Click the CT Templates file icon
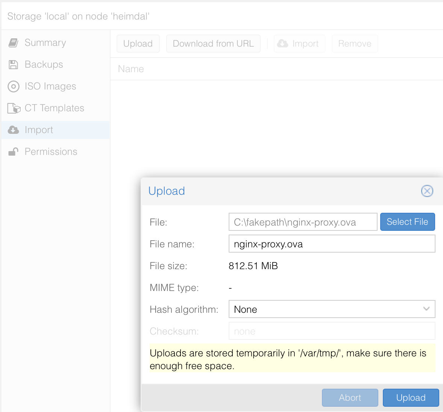This screenshot has height=412, width=443. 14,108
